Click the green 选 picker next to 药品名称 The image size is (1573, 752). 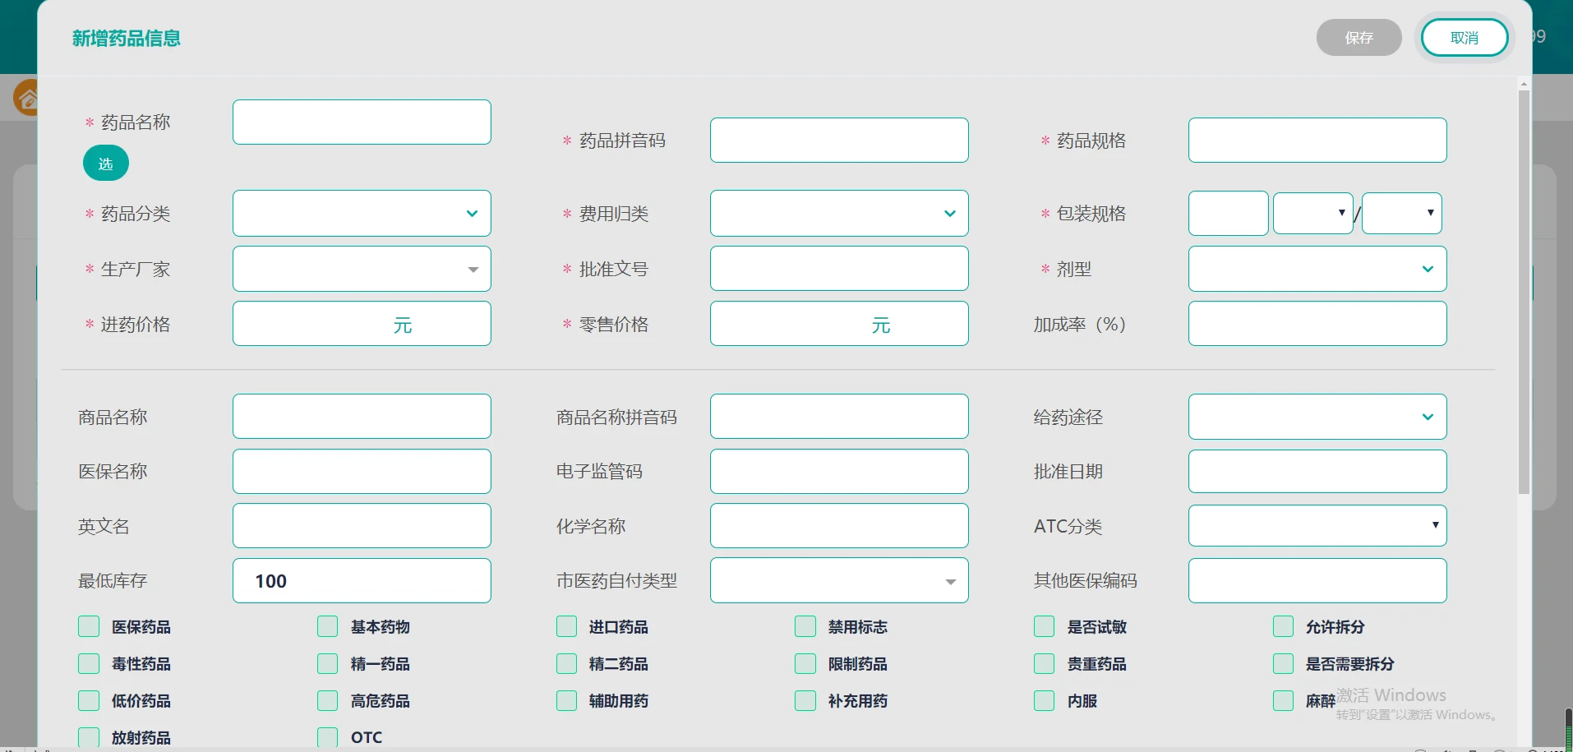(104, 163)
